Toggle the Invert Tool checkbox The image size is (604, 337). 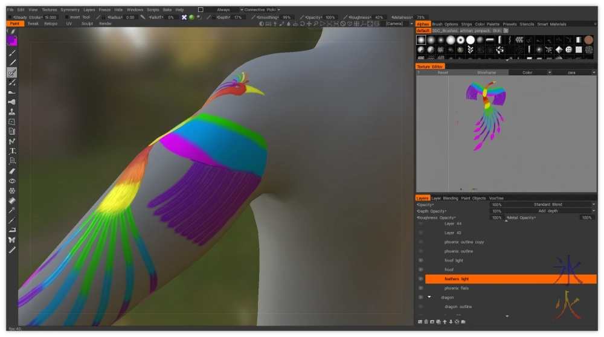[x=66, y=18]
